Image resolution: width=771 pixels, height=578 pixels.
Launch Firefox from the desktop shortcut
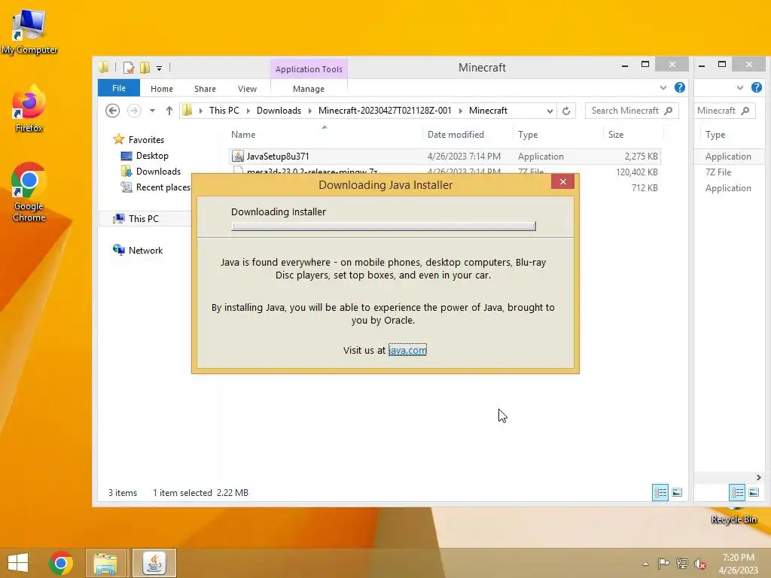click(29, 109)
